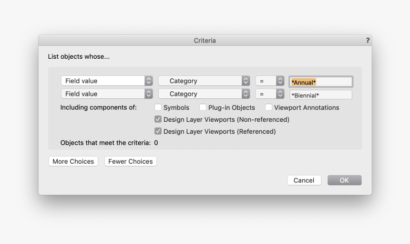Click the Criteria dialog title bar
The image size is (410, 244).
(205, 41)
